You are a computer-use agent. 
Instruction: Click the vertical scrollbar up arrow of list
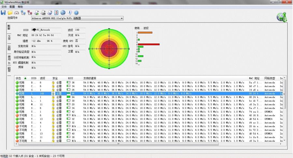[285, 78]
